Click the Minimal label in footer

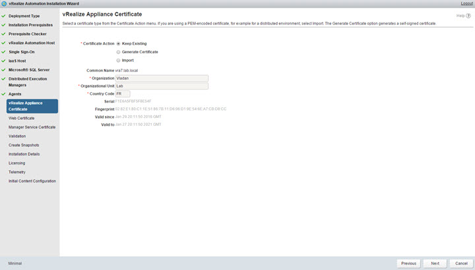tap(15, 263)
